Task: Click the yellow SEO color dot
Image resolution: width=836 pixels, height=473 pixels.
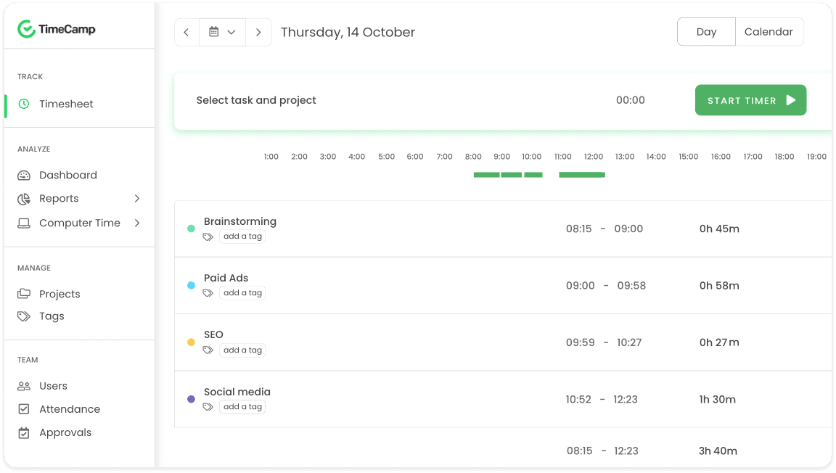Action: [192, 342]
